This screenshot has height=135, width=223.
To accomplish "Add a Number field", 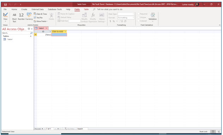I will click(x=21, y=17).
